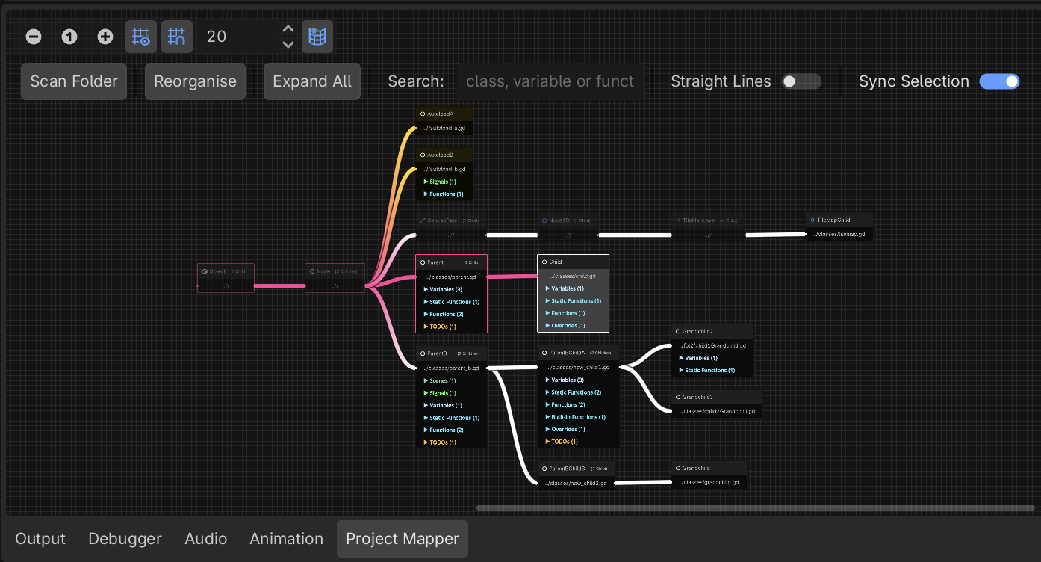Switch to the Debugger tab
1041x562 pixels.
click(x=125, y=539)
